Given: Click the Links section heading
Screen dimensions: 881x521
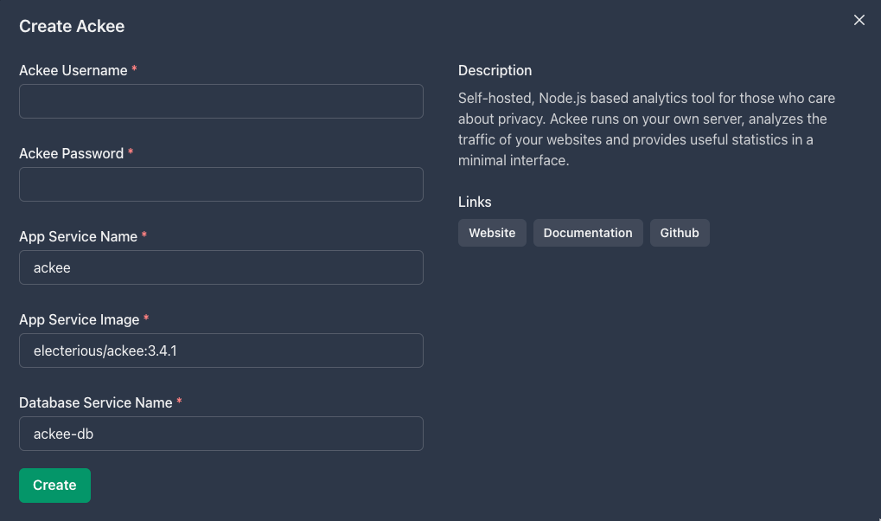Looking at the screenshot, I should click(475, 202).
